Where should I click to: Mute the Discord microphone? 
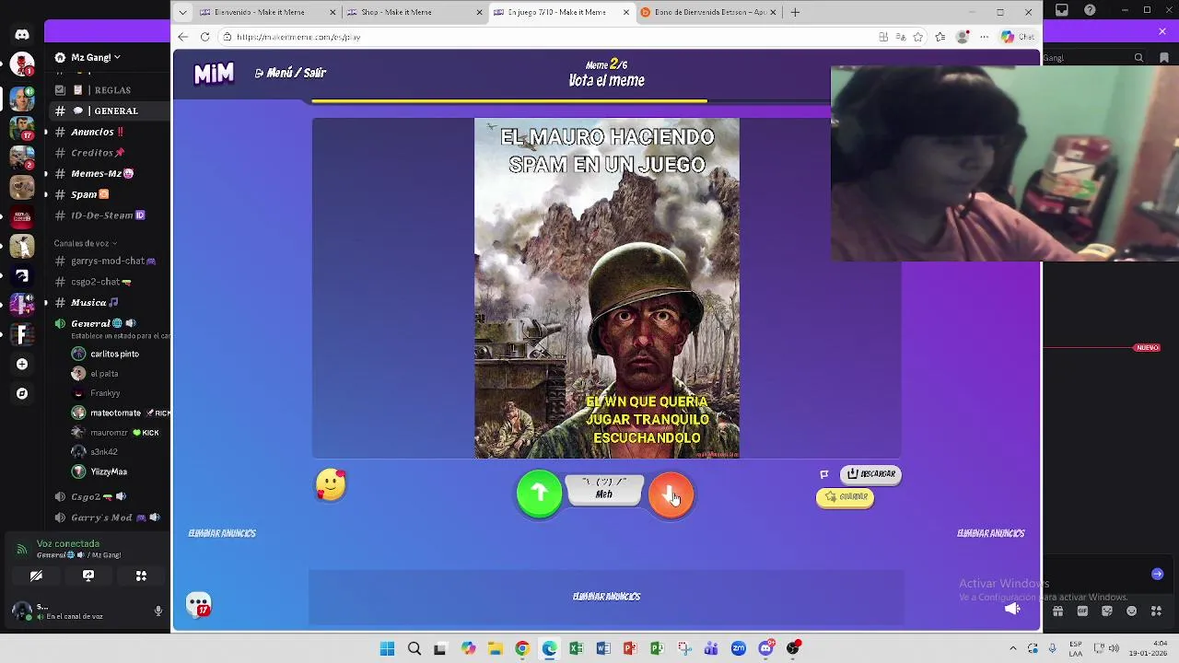pos(158,611)
